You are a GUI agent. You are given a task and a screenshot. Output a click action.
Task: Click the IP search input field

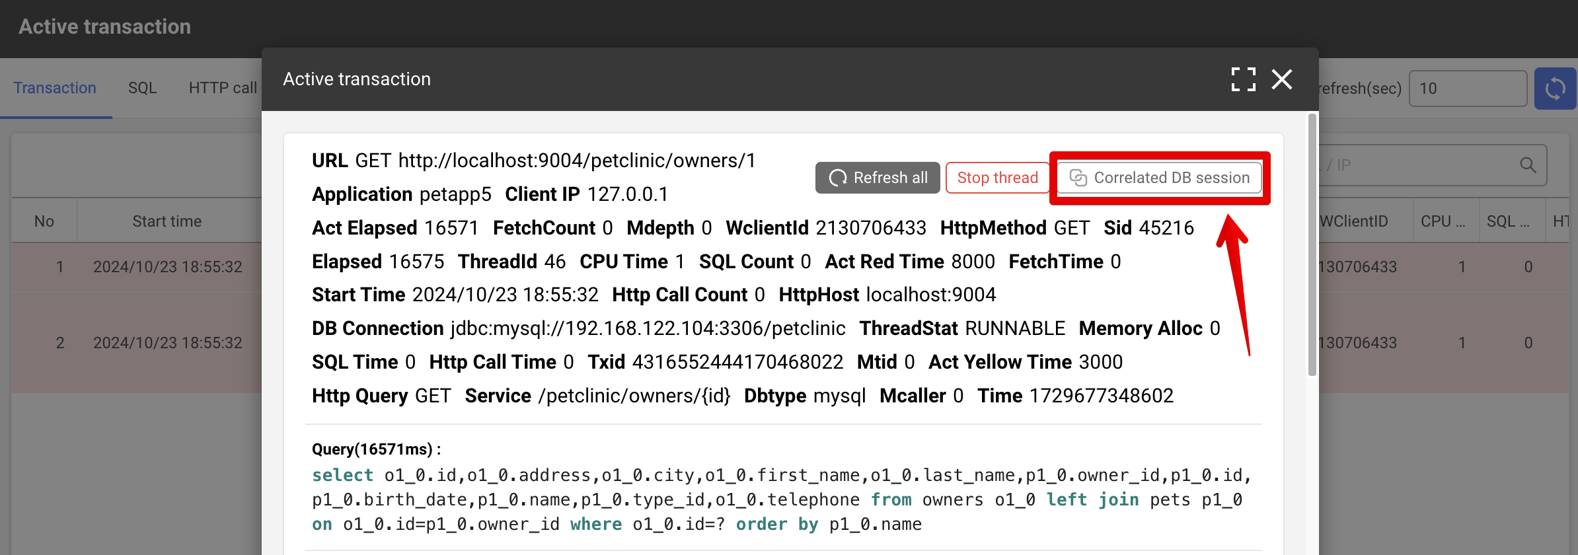click(1421, 165)
